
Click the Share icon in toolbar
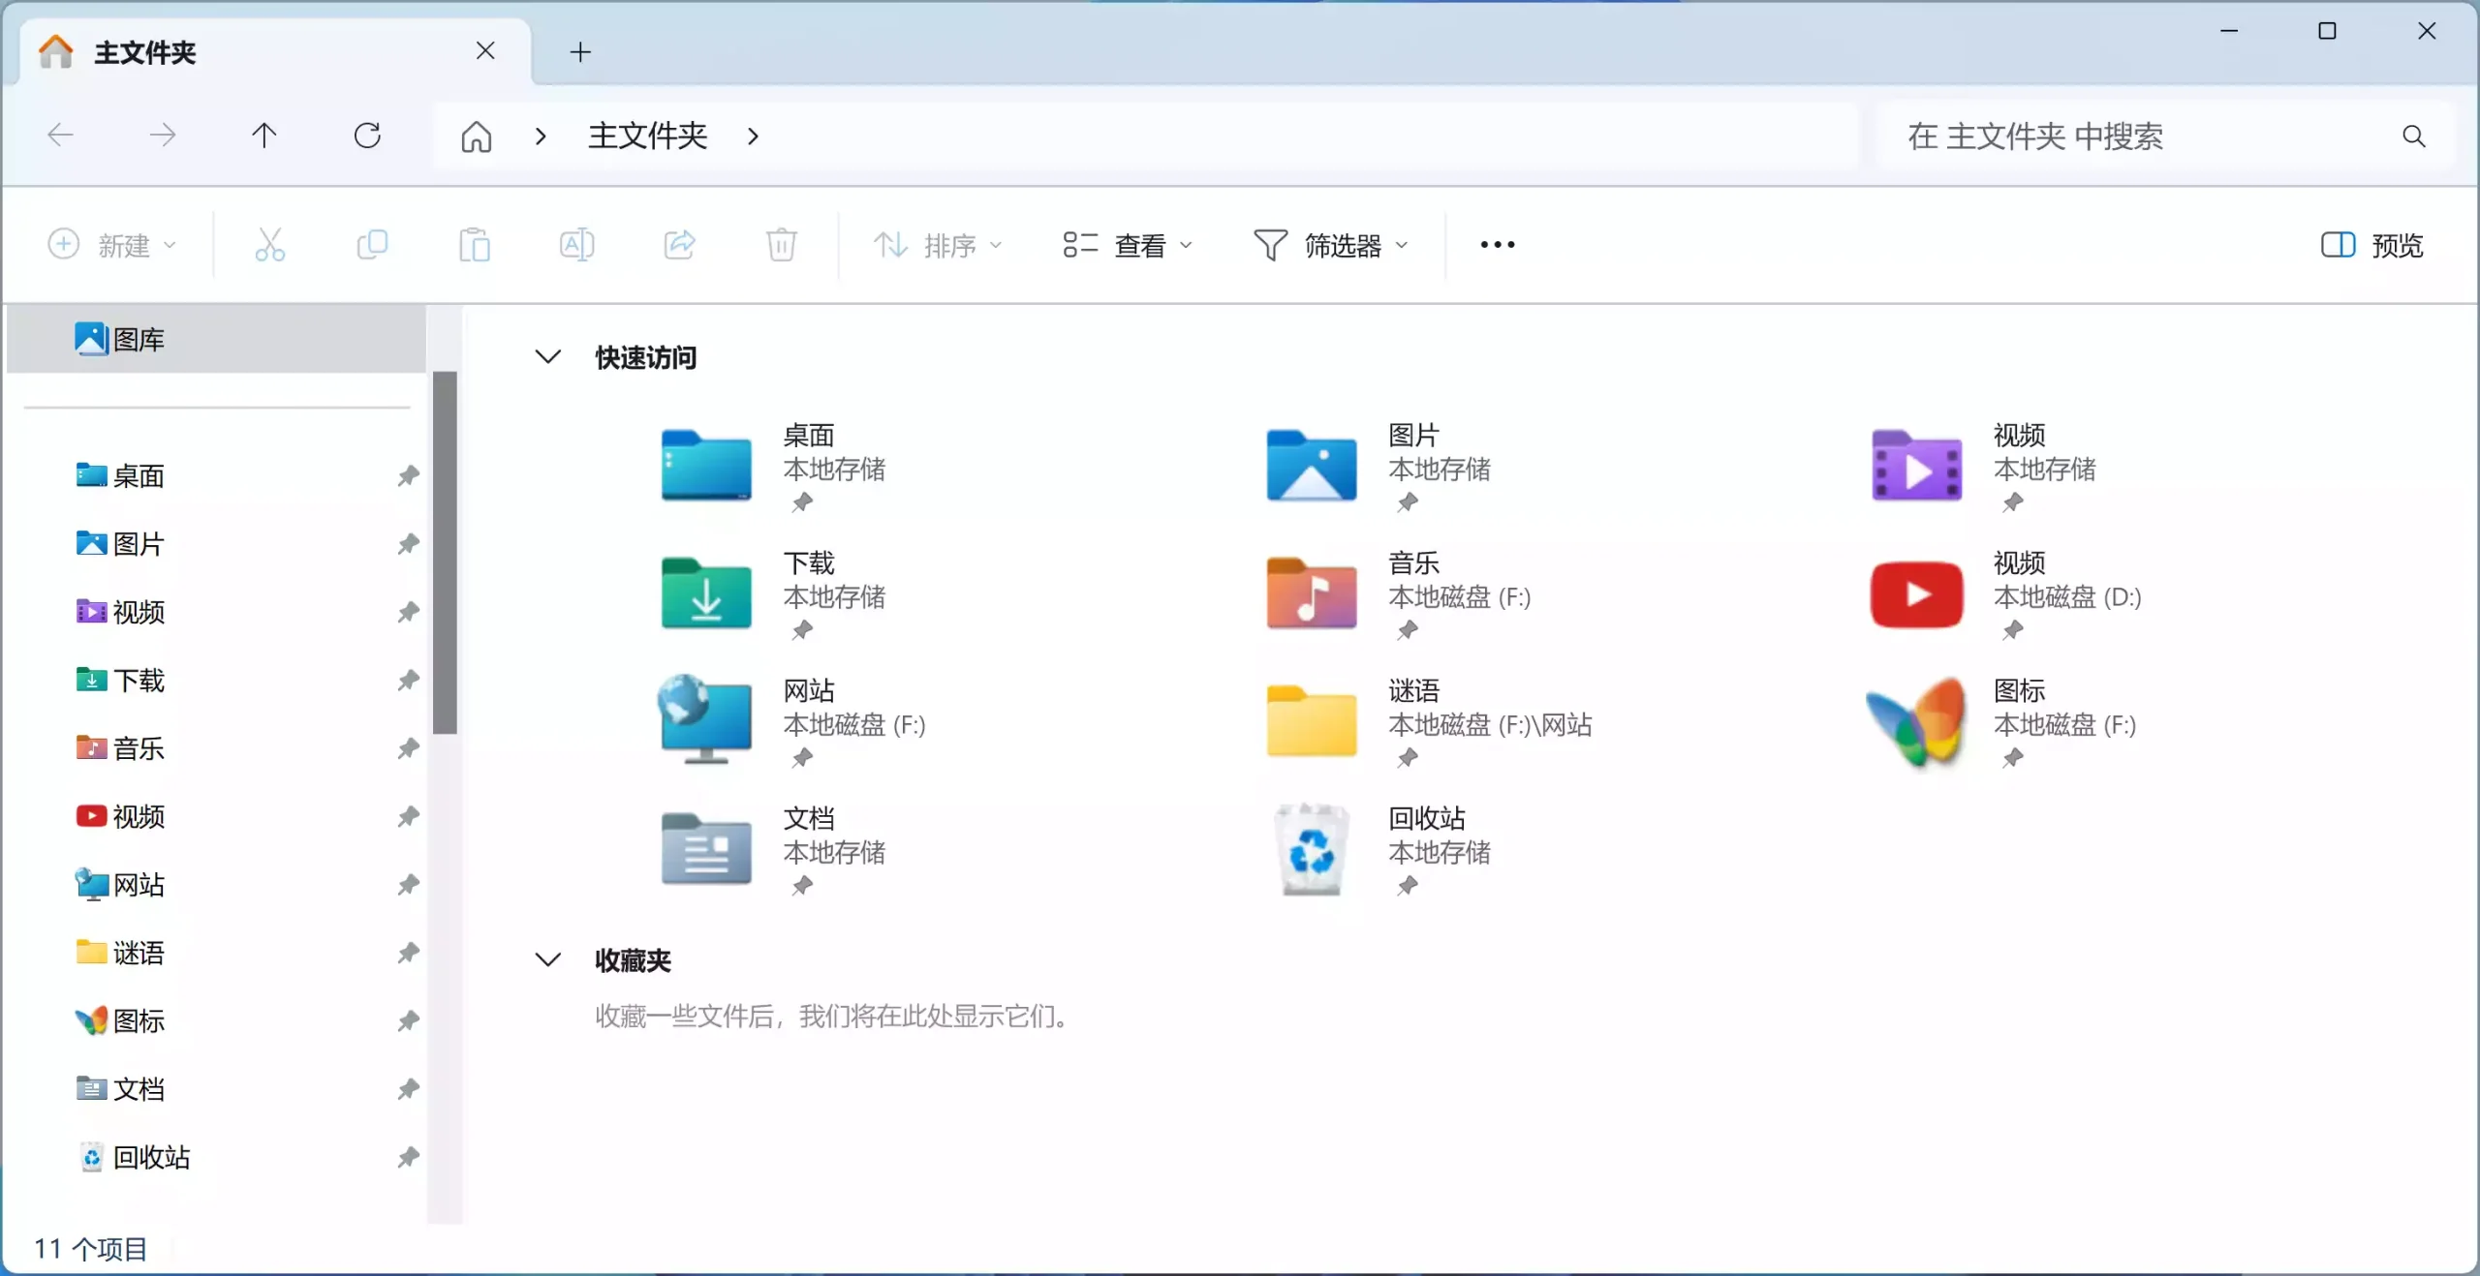coord(680,245)
